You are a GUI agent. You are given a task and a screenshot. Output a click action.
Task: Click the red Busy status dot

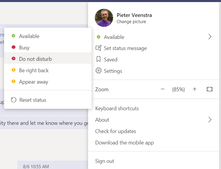pos(13,47)
